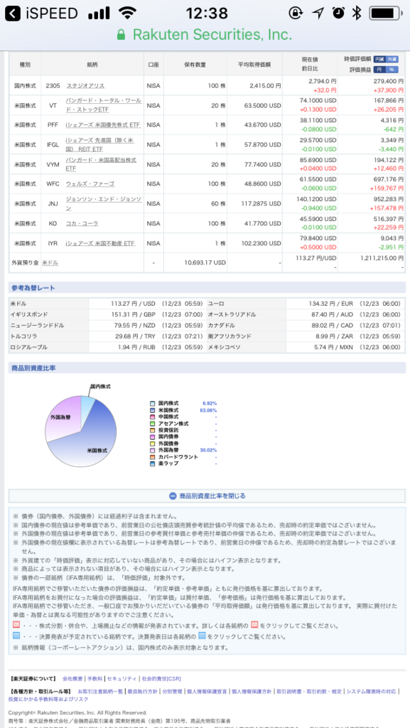Image resolution: width=410 pixels, height=728 pixels.
Task: Open the ウェルズ・ファーゴ stock link
Action: tap(90, 184)
